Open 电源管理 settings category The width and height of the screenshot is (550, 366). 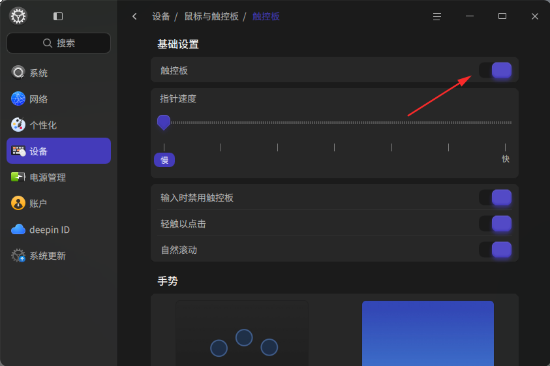tap(59, 177)
